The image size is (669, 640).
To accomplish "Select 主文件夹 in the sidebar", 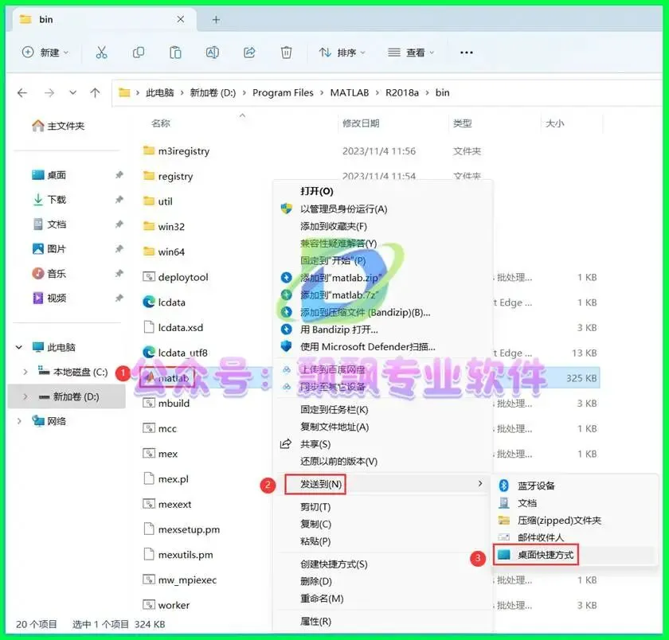I will tap(58, 126).
